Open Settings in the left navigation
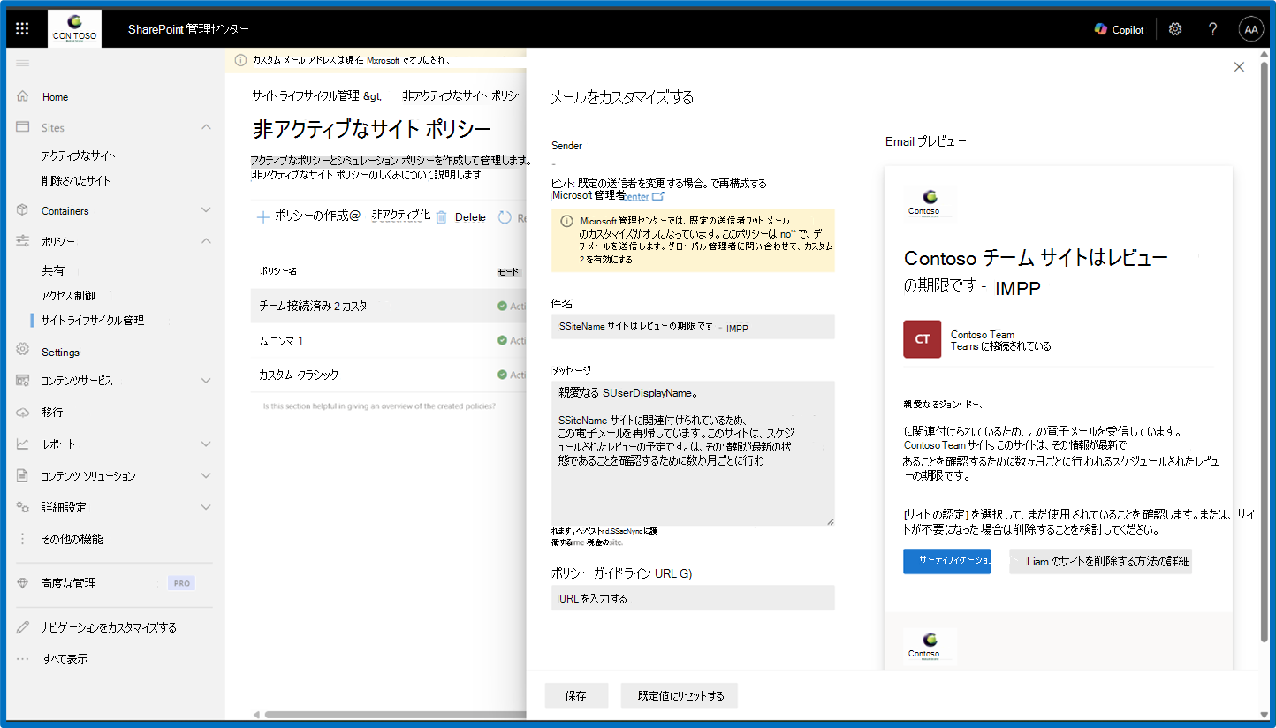Viewport: 1276px width, 728px height. (x=60, y=352)
